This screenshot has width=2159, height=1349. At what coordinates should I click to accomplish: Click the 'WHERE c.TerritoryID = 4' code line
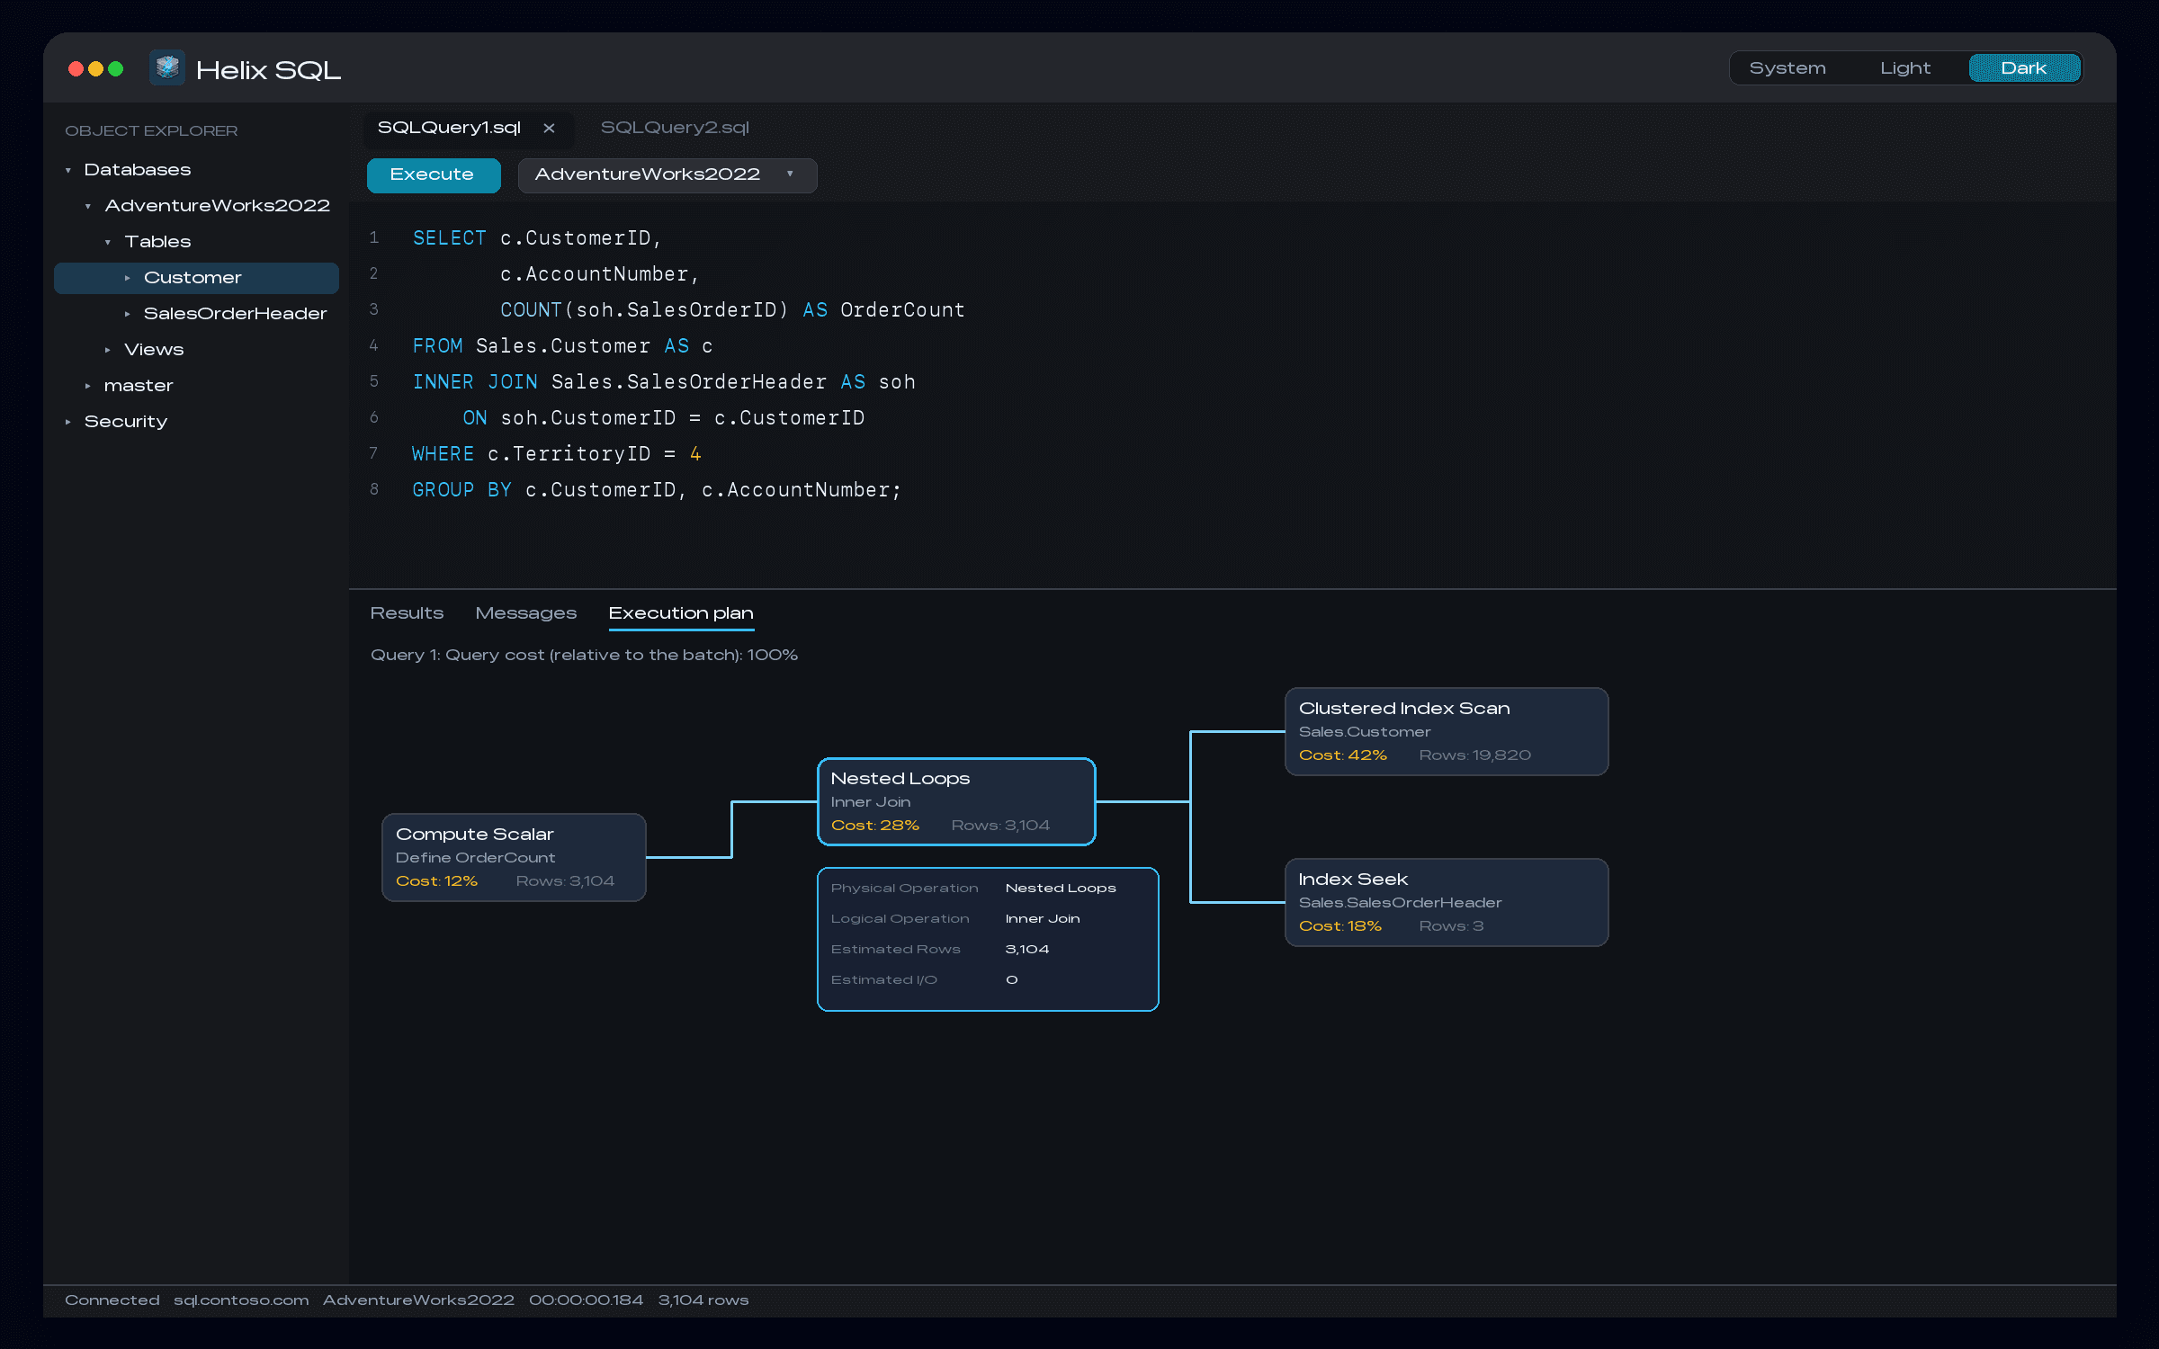click(x=556, y=453)
